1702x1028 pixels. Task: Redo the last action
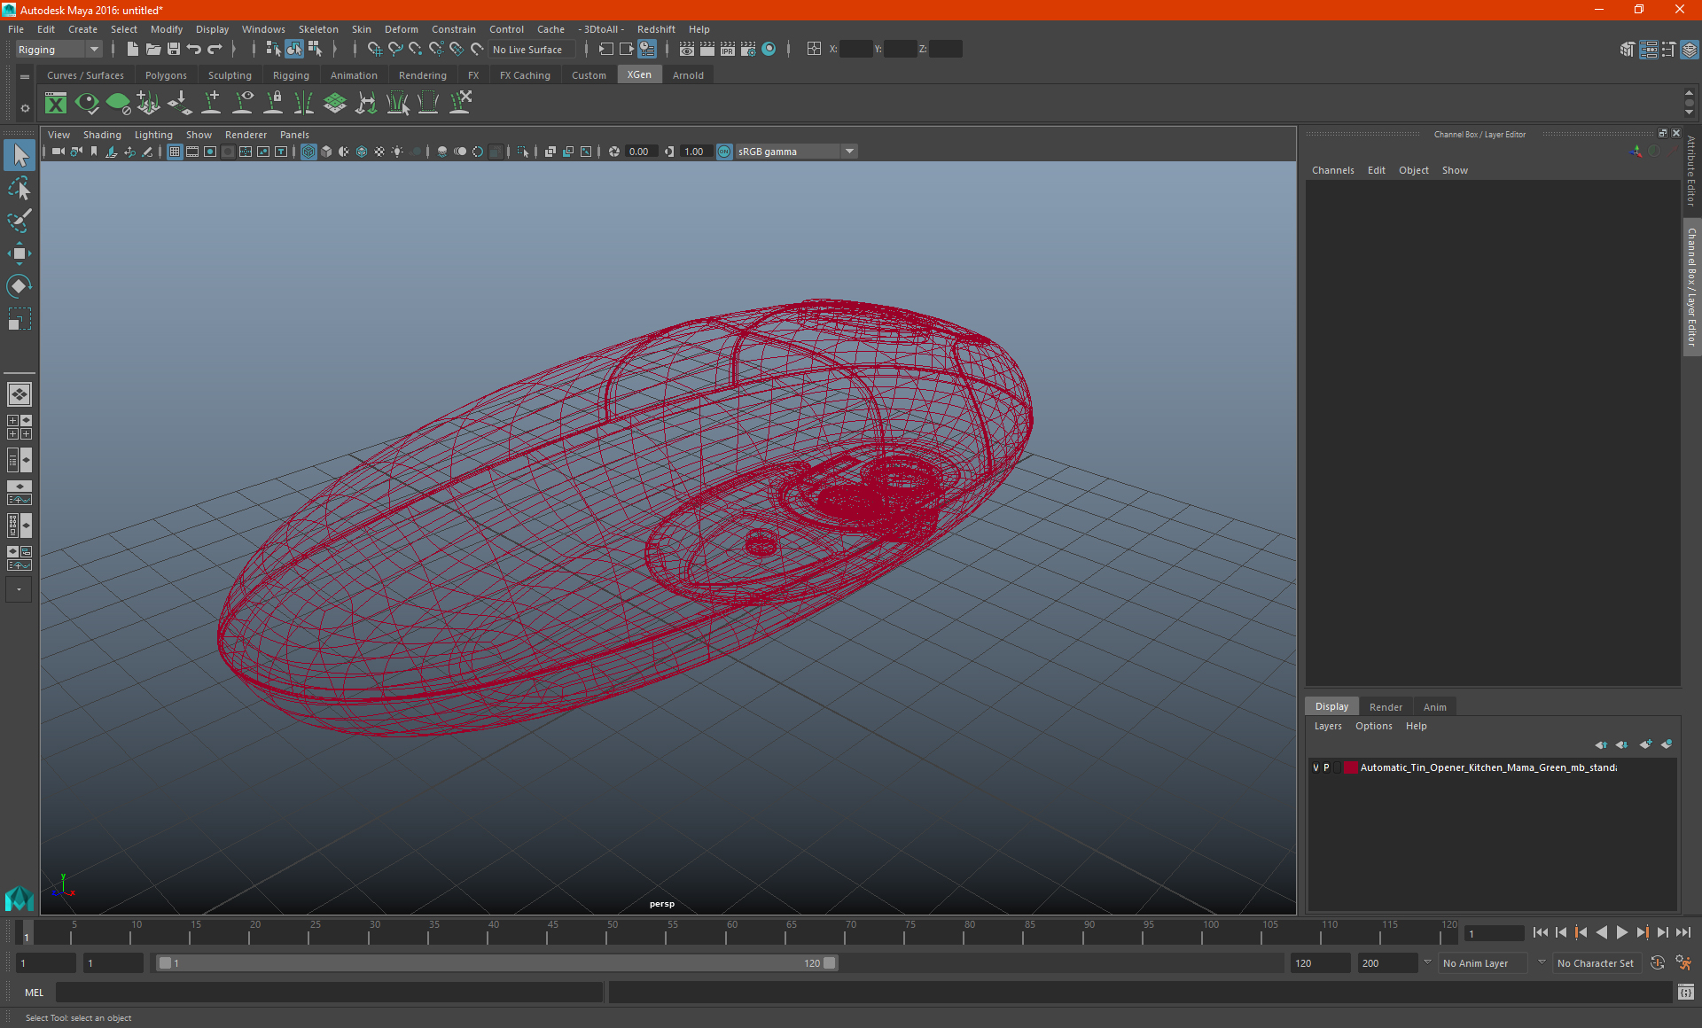[215, 50]
